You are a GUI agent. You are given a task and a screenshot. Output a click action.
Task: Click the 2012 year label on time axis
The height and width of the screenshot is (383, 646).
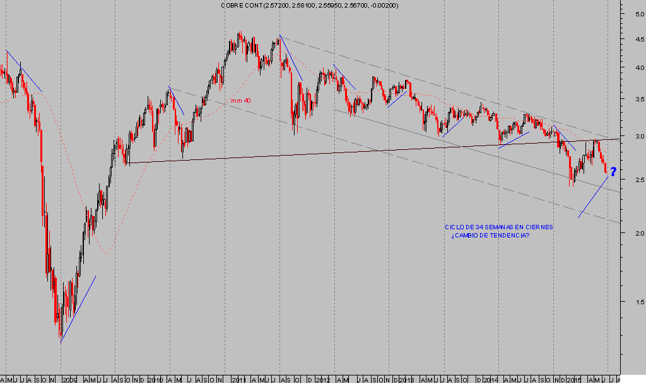click(322, 379)
